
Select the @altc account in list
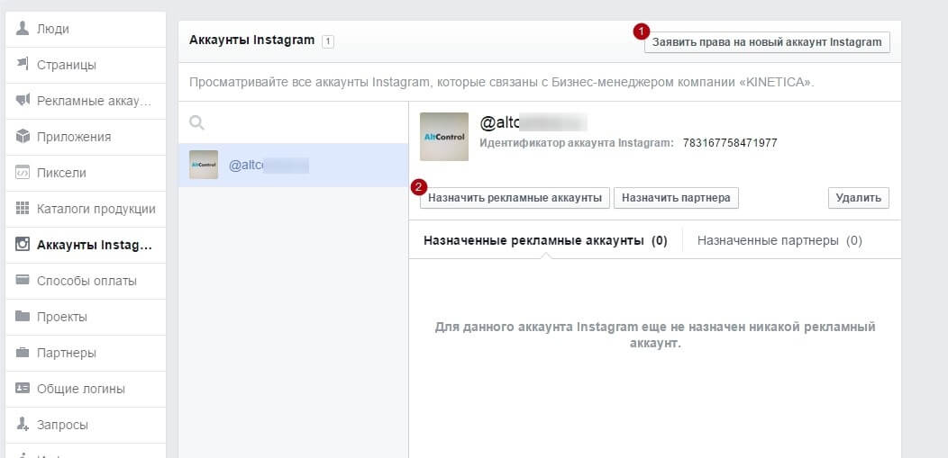[x=293, y=165]
